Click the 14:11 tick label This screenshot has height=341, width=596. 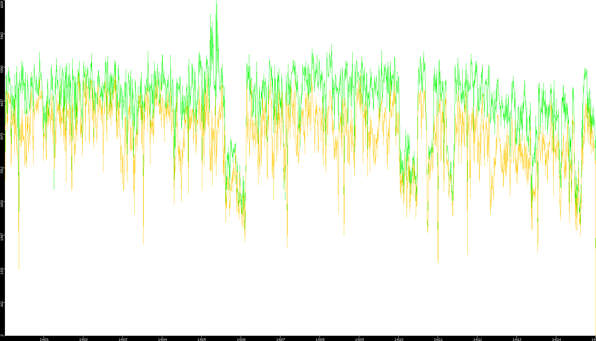click(438, 339)
